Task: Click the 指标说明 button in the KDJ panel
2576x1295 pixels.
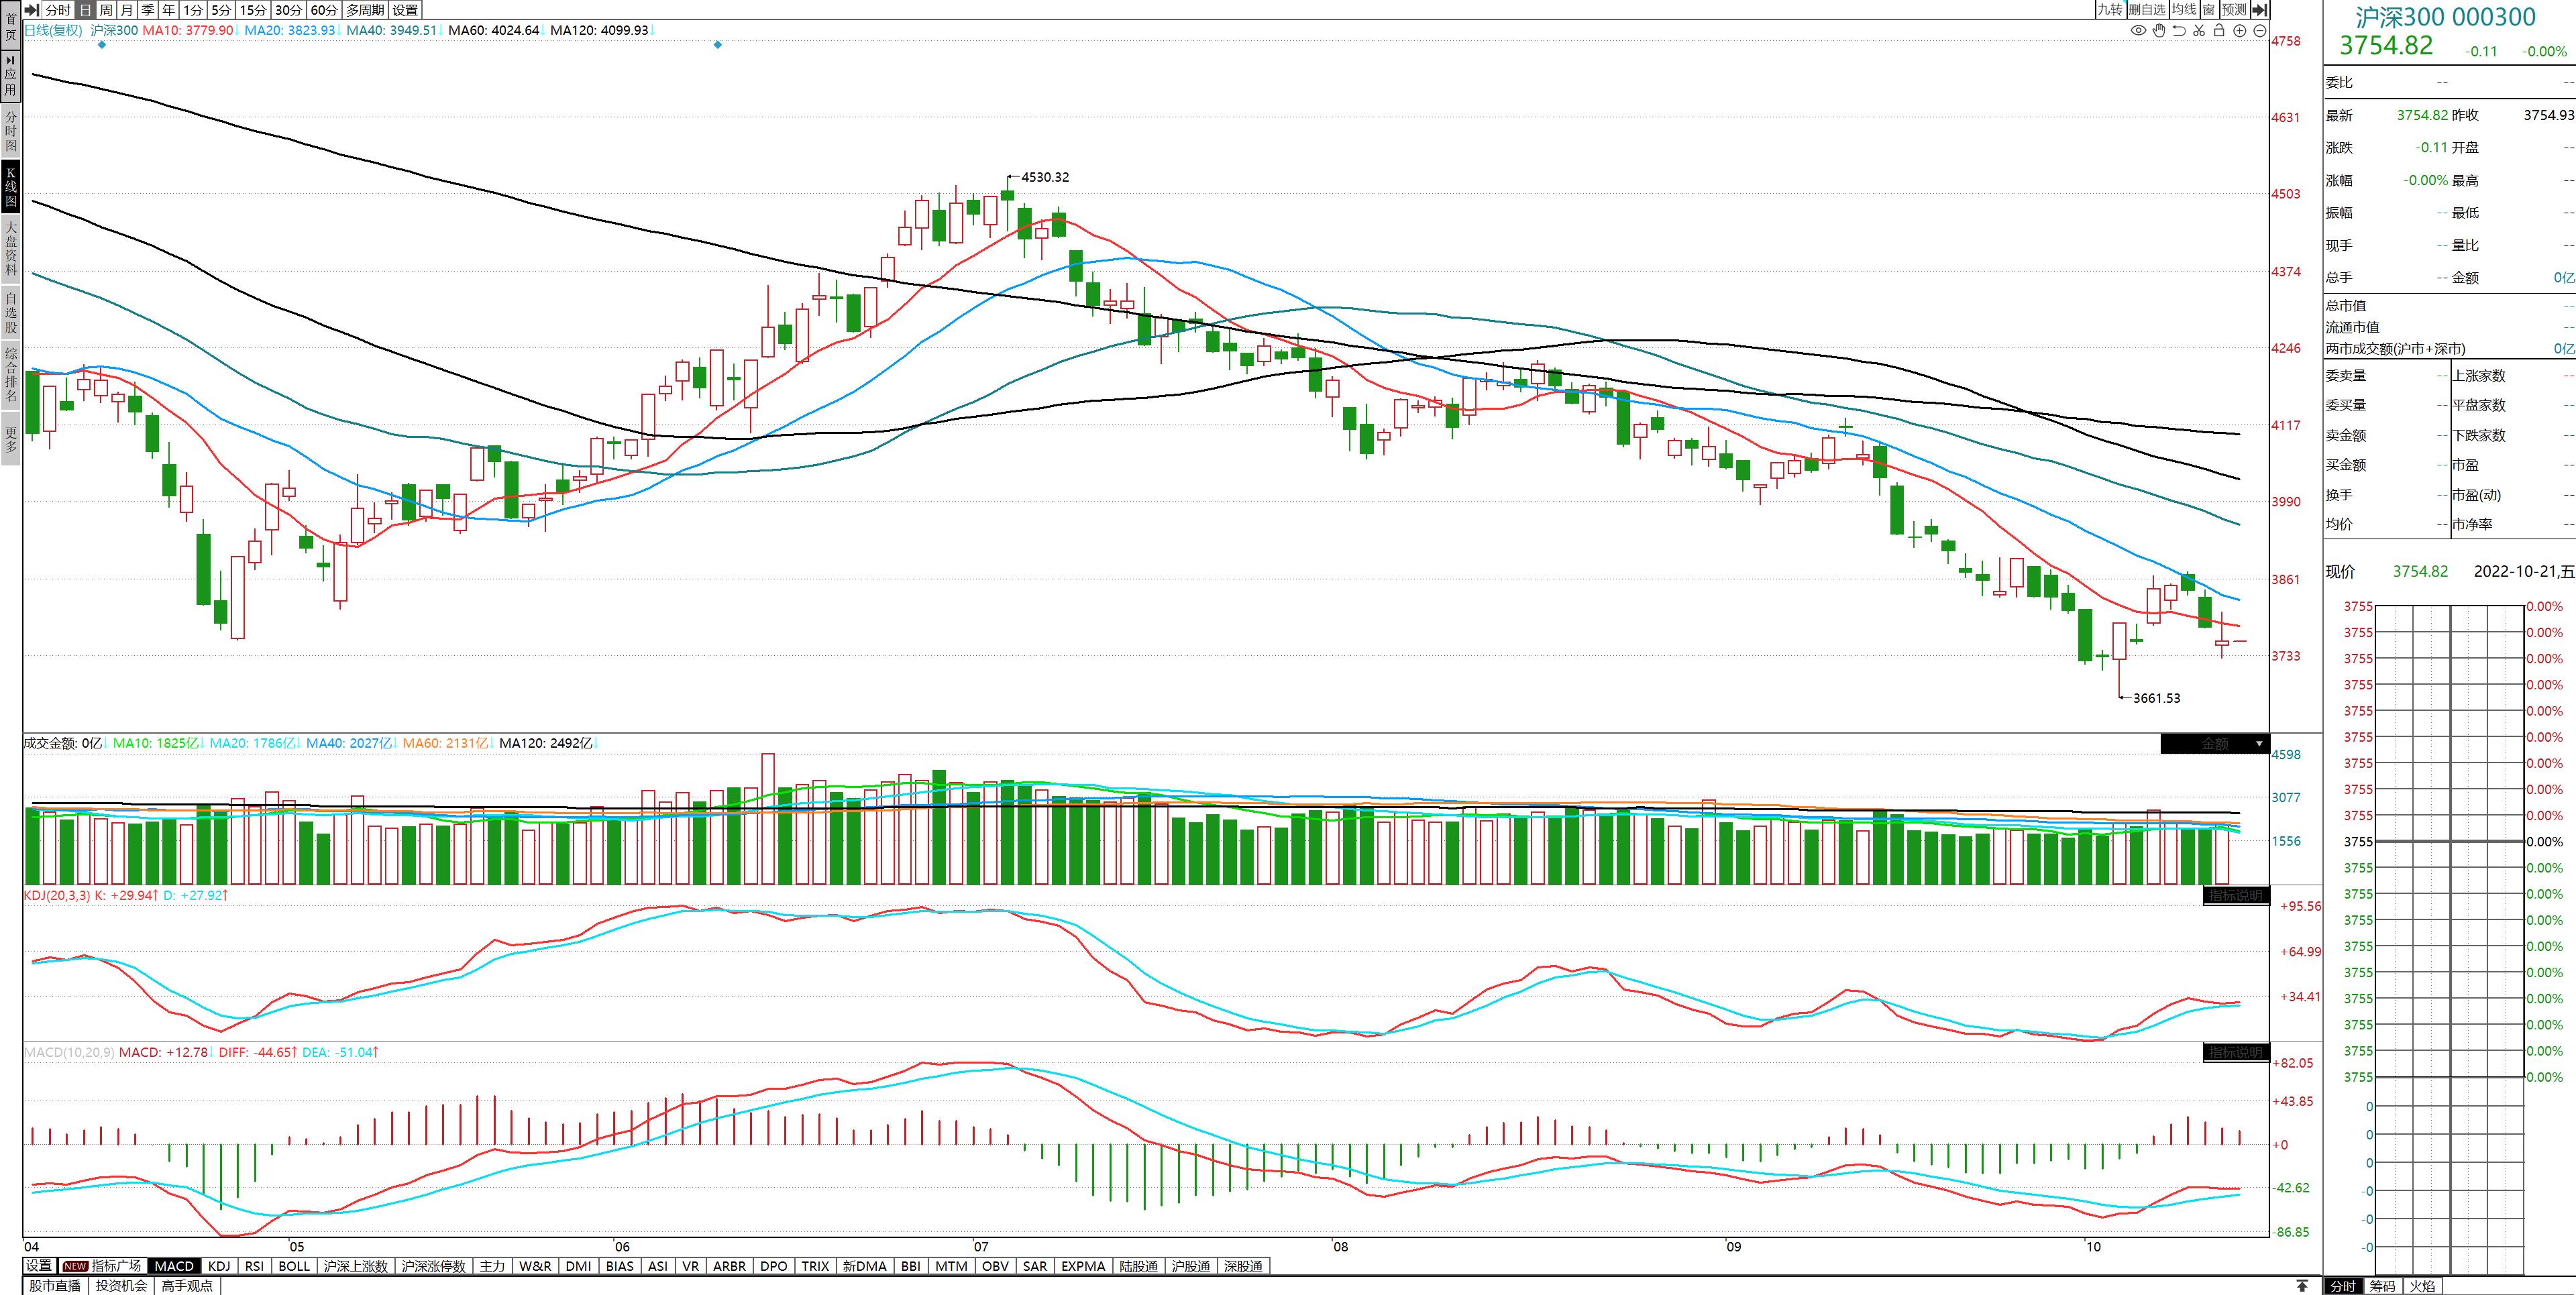Action: pyautogui.click(x=2236, y=896)
